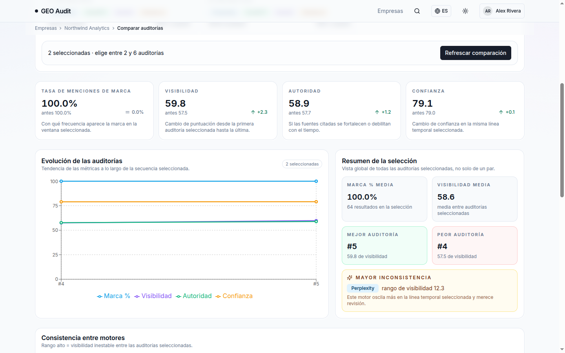Click the Confianza legend marker
The image size is (565, 353).
(218, 297)
